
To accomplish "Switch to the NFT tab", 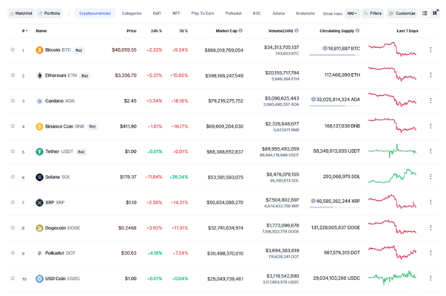I will [176, 13].
